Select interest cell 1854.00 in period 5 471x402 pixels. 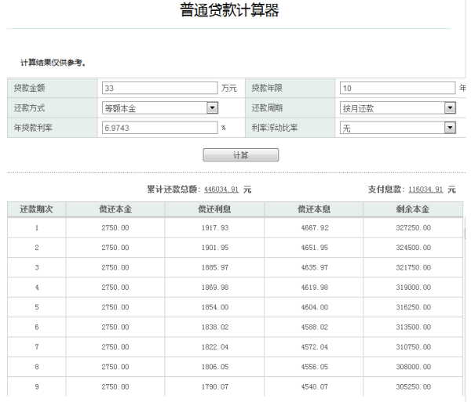click(x=215, y=307)
